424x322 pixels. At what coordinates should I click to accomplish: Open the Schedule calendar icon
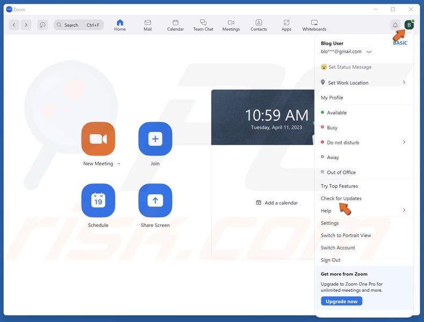pyautogui.click(x=98, y=200)
